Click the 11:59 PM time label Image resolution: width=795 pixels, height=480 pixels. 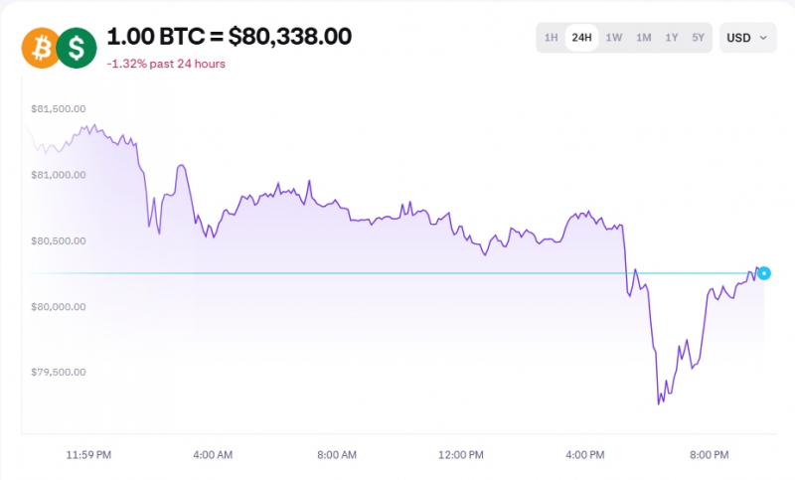(x=88, y=454)
